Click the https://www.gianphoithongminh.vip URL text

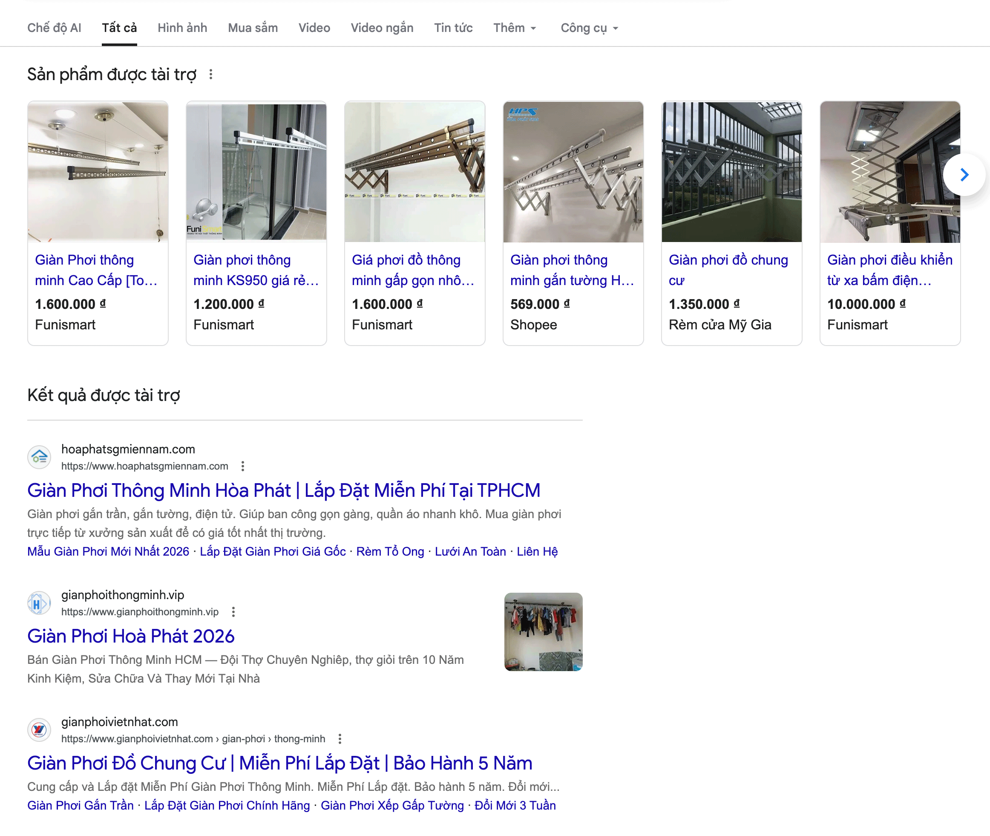140,612
